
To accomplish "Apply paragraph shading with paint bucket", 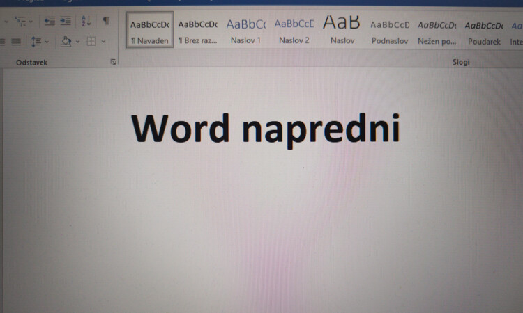I will pos(66,42).
